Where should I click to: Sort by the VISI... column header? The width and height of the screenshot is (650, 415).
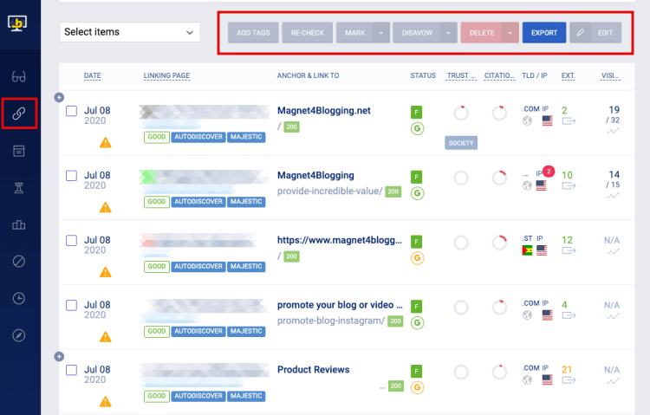point(610,75)
